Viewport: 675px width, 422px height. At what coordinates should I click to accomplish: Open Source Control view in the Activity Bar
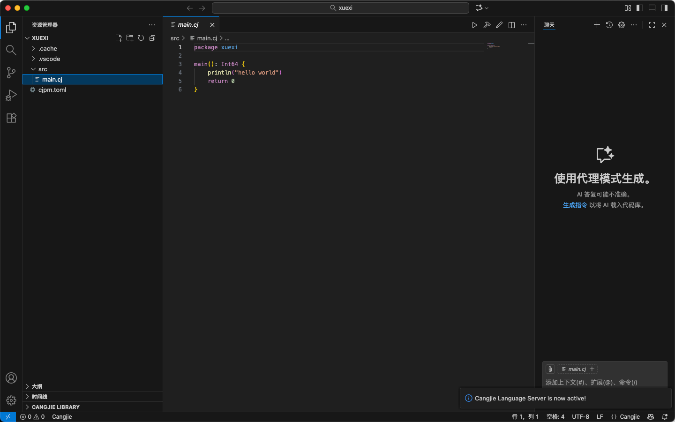click(11, 73)
